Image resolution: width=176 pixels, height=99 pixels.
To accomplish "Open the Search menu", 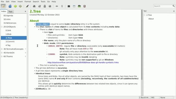I will [36, 2].
